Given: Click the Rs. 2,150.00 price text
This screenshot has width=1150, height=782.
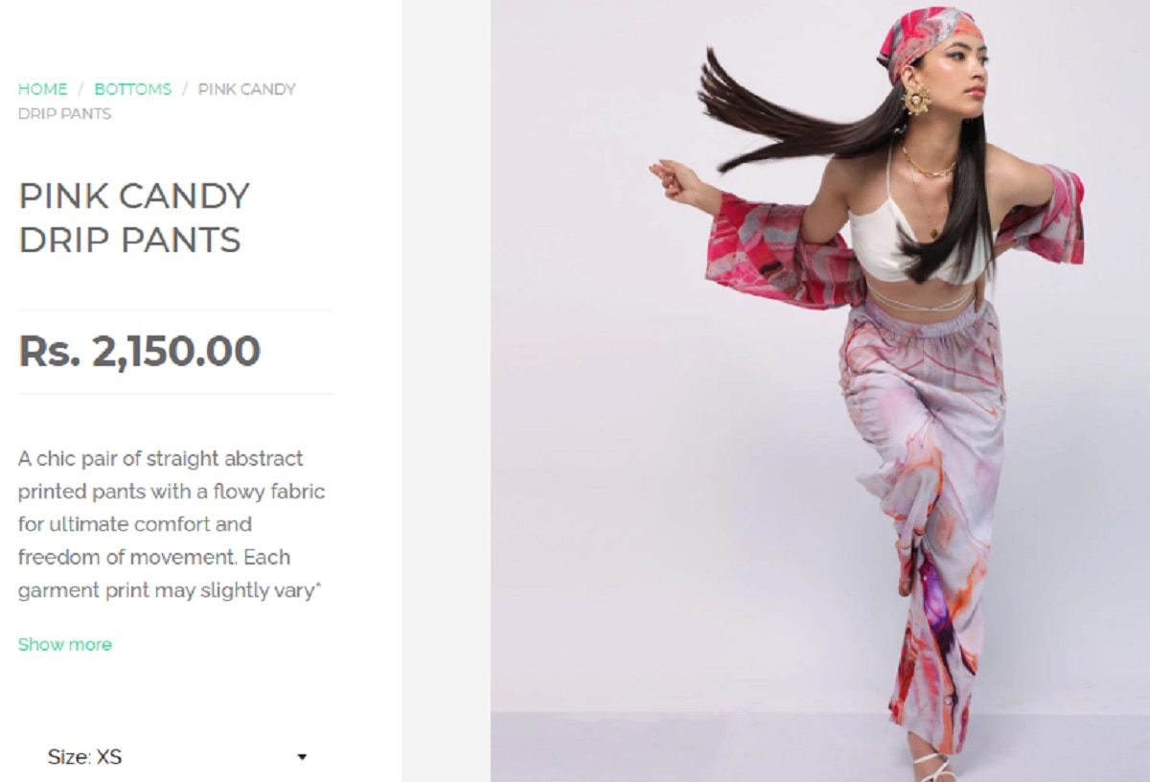Looking at the screenshot, I should click(x=140, y=351).
